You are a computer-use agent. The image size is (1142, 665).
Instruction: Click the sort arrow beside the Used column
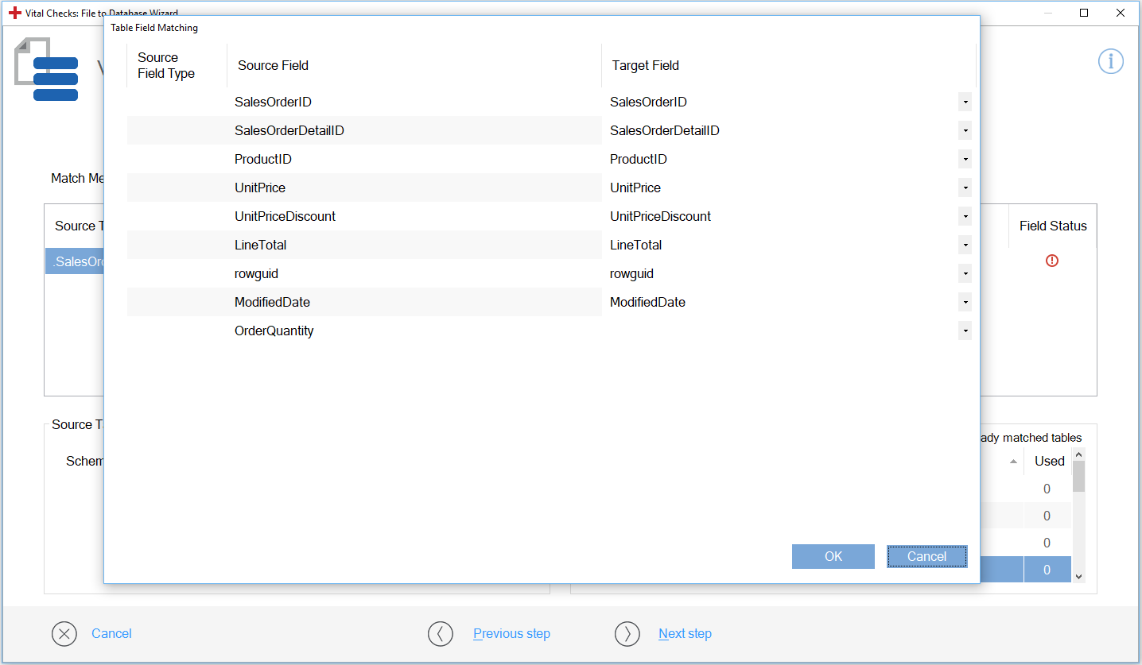pyautogui.click(x=1013, y=462)
